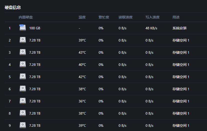
Task: Click the 系统安装 usage label for disk 1
Action: (180, 28)
